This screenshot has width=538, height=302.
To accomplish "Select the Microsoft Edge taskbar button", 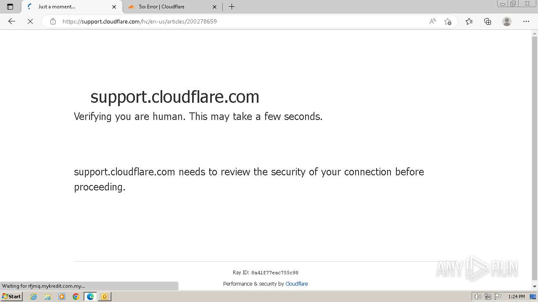I will point(90,297).
